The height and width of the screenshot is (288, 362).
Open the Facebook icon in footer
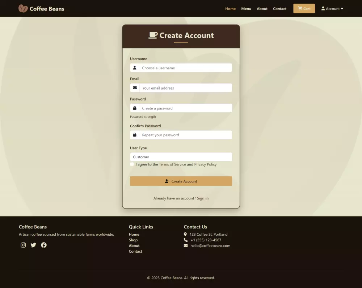[x=44, y=245]
